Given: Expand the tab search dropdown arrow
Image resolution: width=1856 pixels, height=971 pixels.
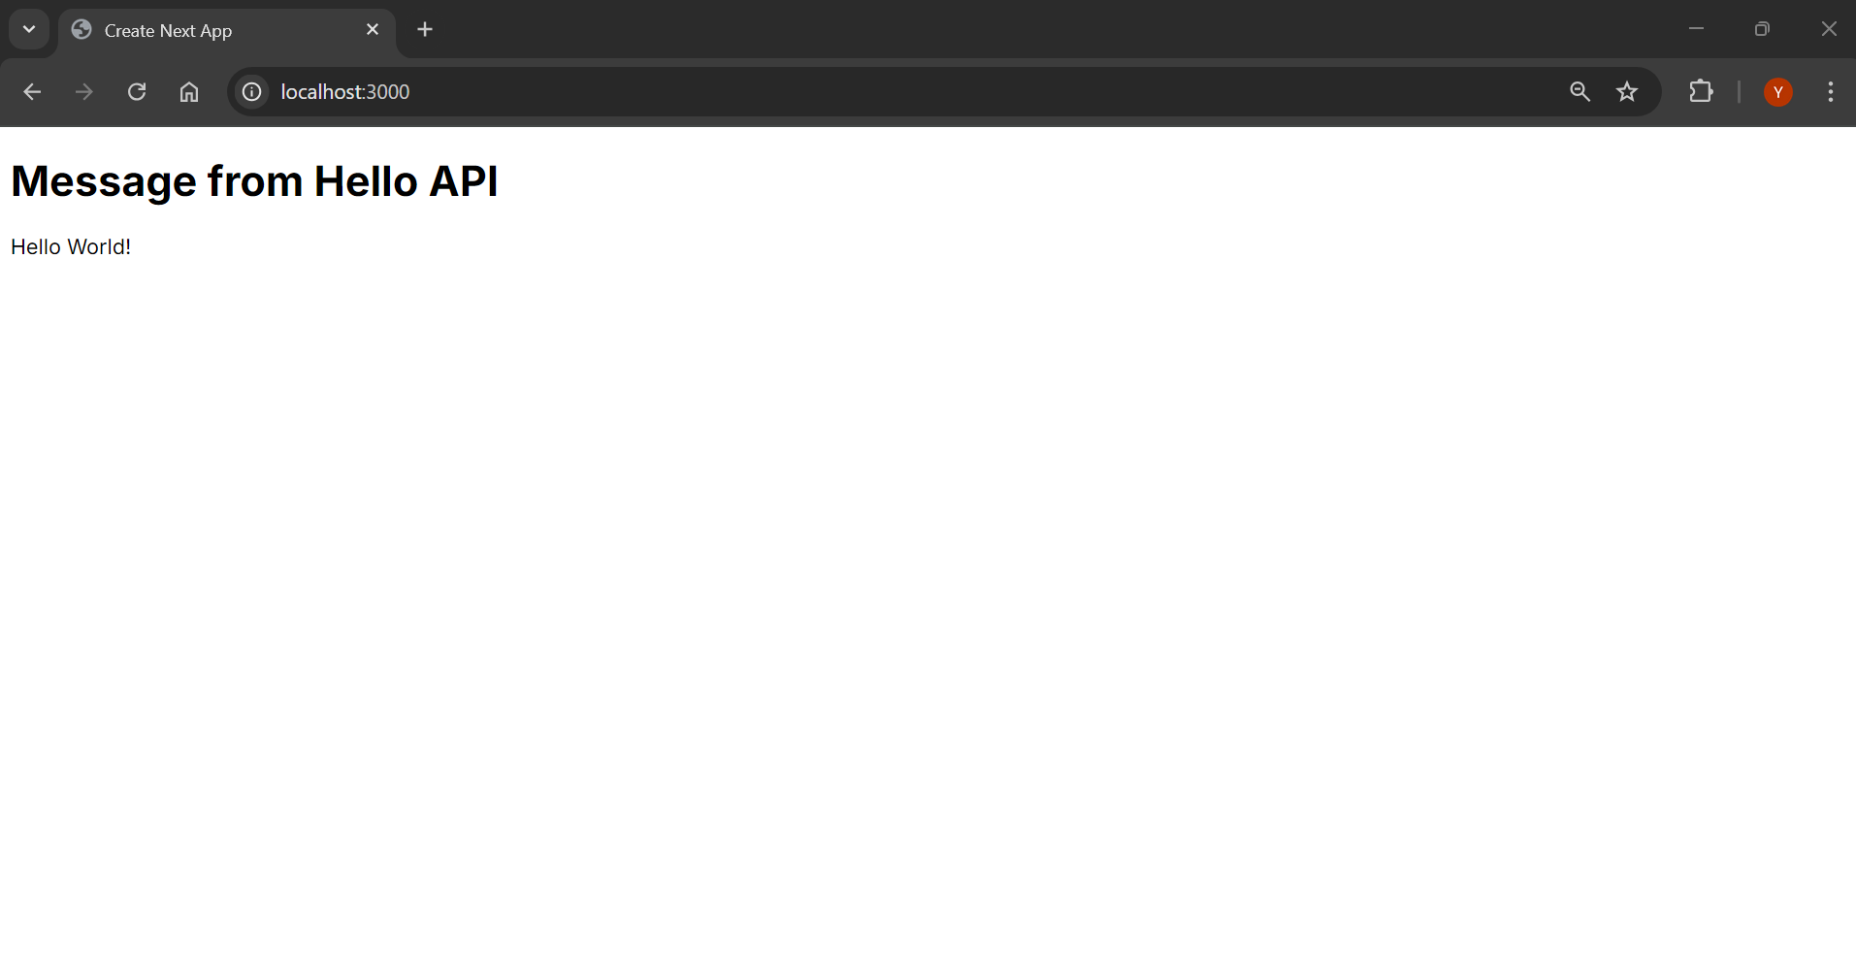Looking at the screenshot, I should click(x=29, y=29).
